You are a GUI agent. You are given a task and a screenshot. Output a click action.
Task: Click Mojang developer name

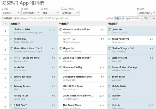coord(67,33)
